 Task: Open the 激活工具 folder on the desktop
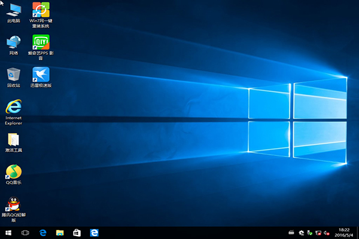13,140
